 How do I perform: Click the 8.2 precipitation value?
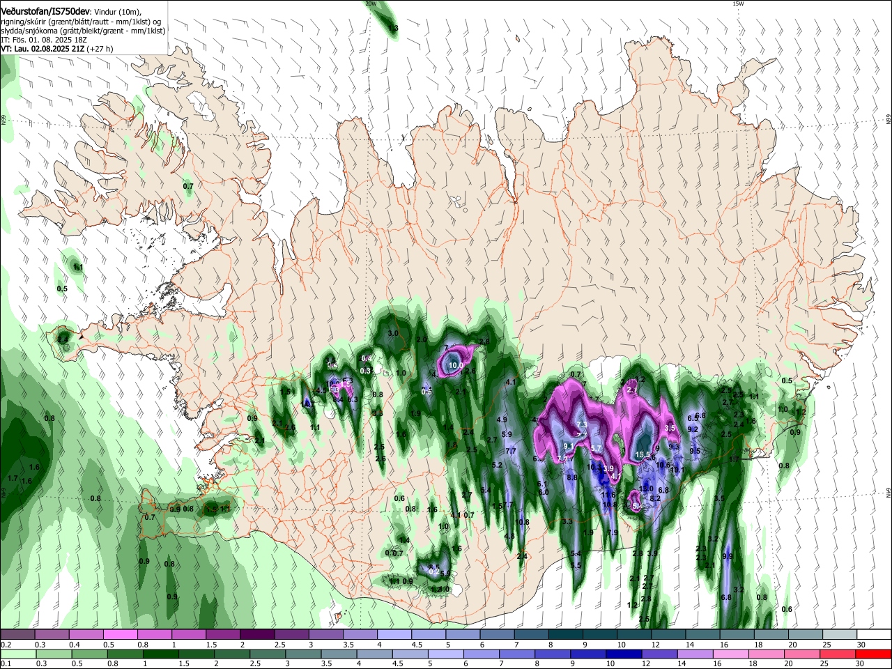point(655,498)
